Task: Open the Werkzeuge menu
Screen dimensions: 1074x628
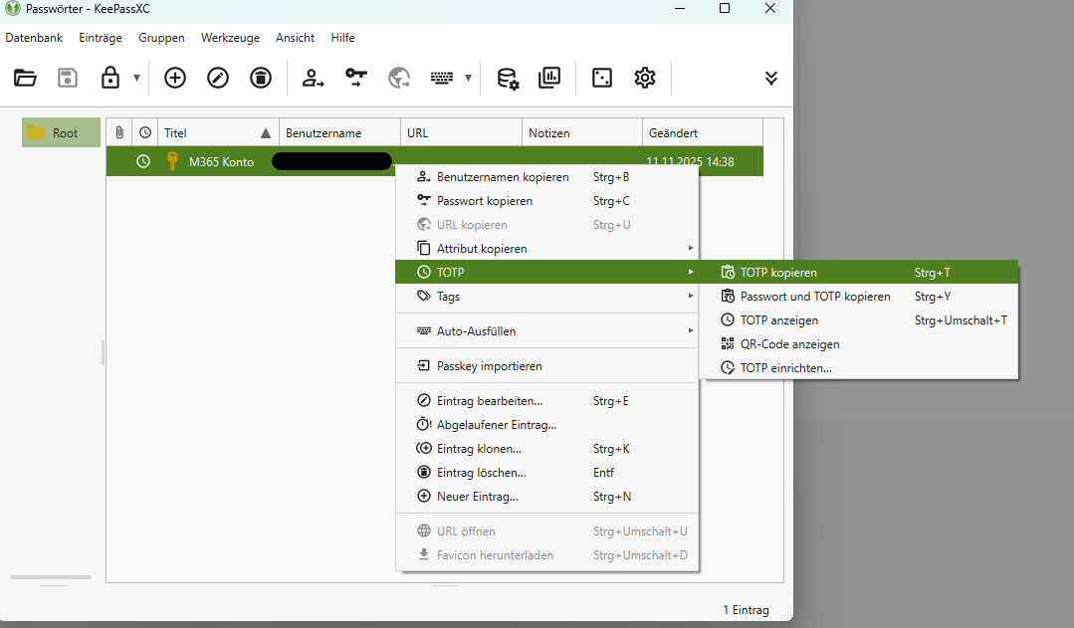Action: pyautogui.click(x=230, y=38)
